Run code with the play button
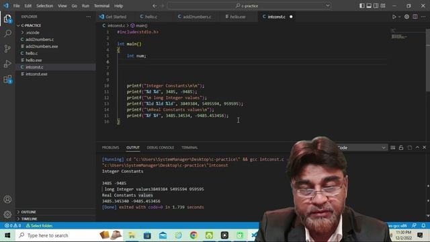Screen dimensions: 430x242 click(x=394, y=17)
